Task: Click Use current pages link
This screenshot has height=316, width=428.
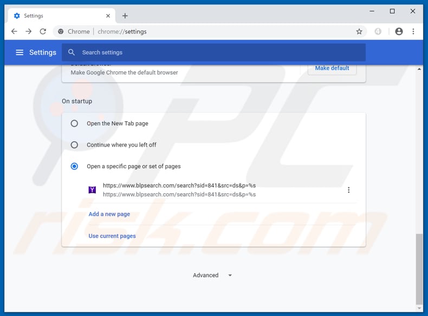Action: point(112,236)
